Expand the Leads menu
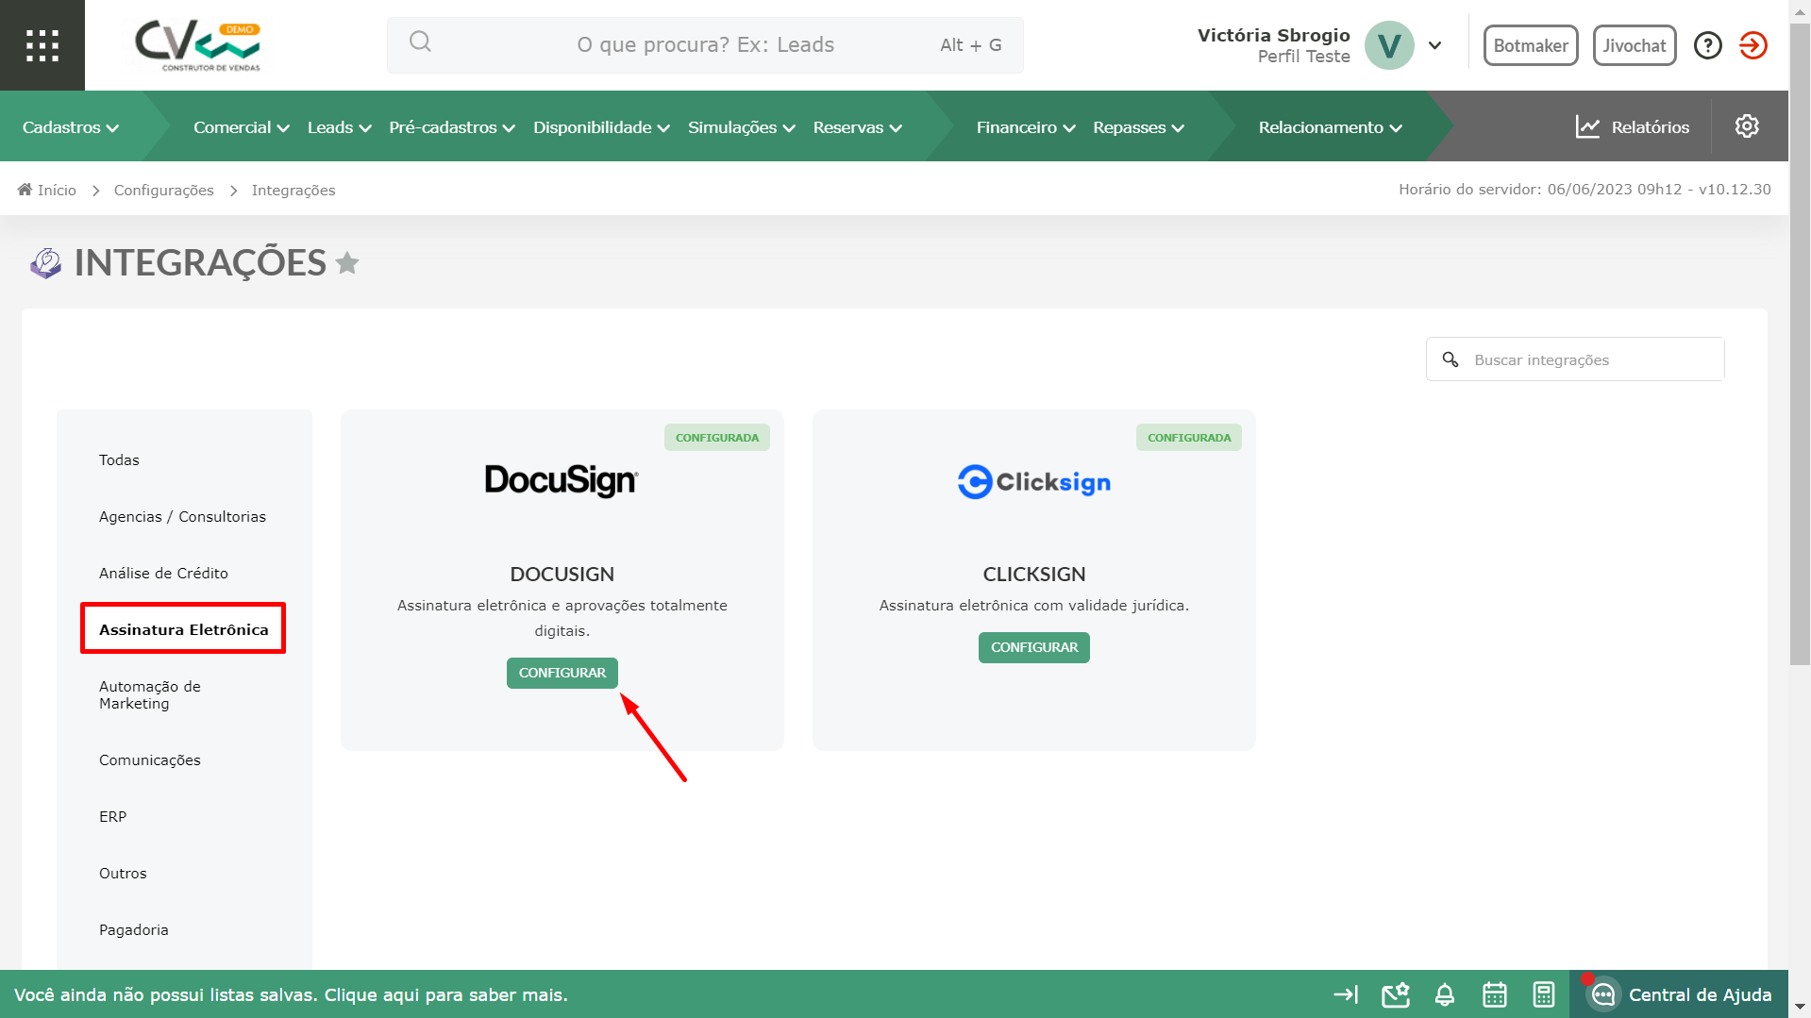1811x1018 pixels. tap(340, 127)
